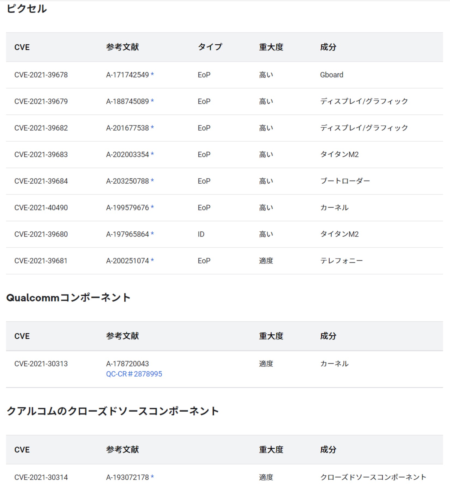Click the クアルコムのクローズドソースコンポーネント heading
The height and width of the screenshot is (489, 450).
point(113,411)
